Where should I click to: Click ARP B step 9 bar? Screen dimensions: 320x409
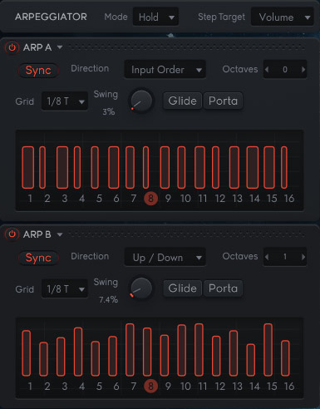(x=165, y=356)
